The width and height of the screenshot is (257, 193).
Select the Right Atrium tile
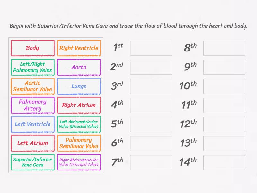pyautogui.click(x=79, y=105)
